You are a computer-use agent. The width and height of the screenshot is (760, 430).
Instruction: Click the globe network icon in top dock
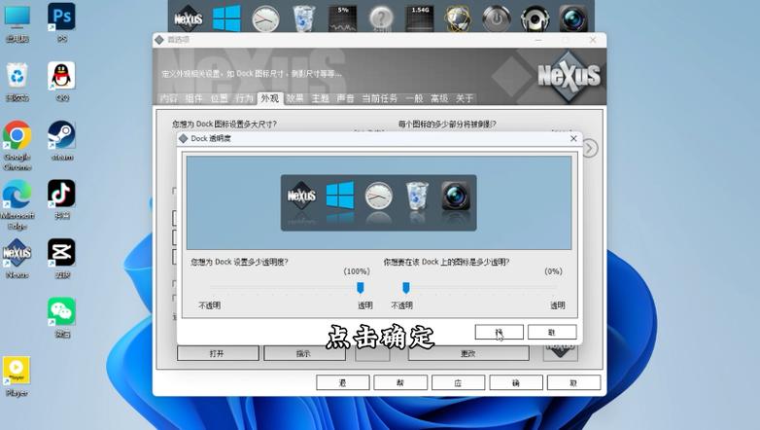tap(458, 18)
